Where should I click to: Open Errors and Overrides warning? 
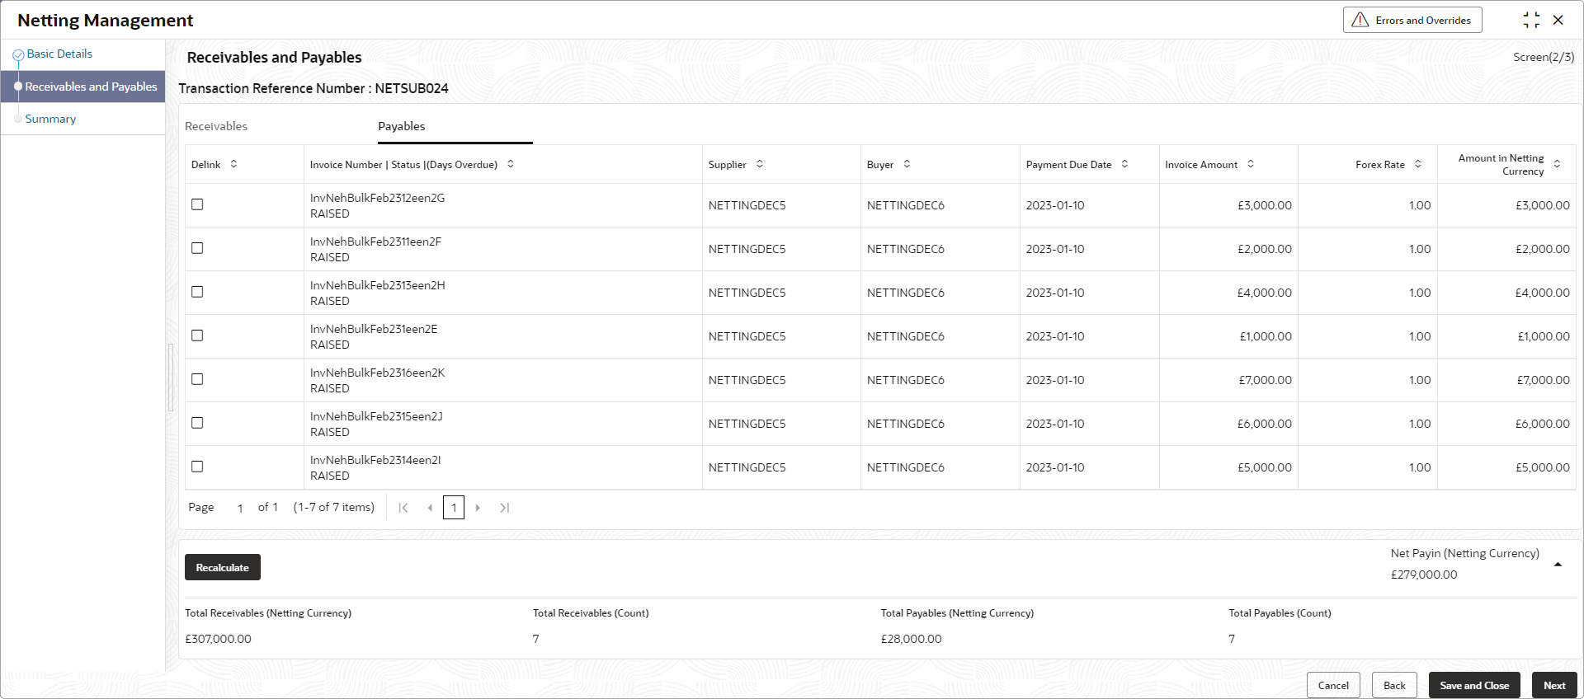click(x=1412, y=20)
